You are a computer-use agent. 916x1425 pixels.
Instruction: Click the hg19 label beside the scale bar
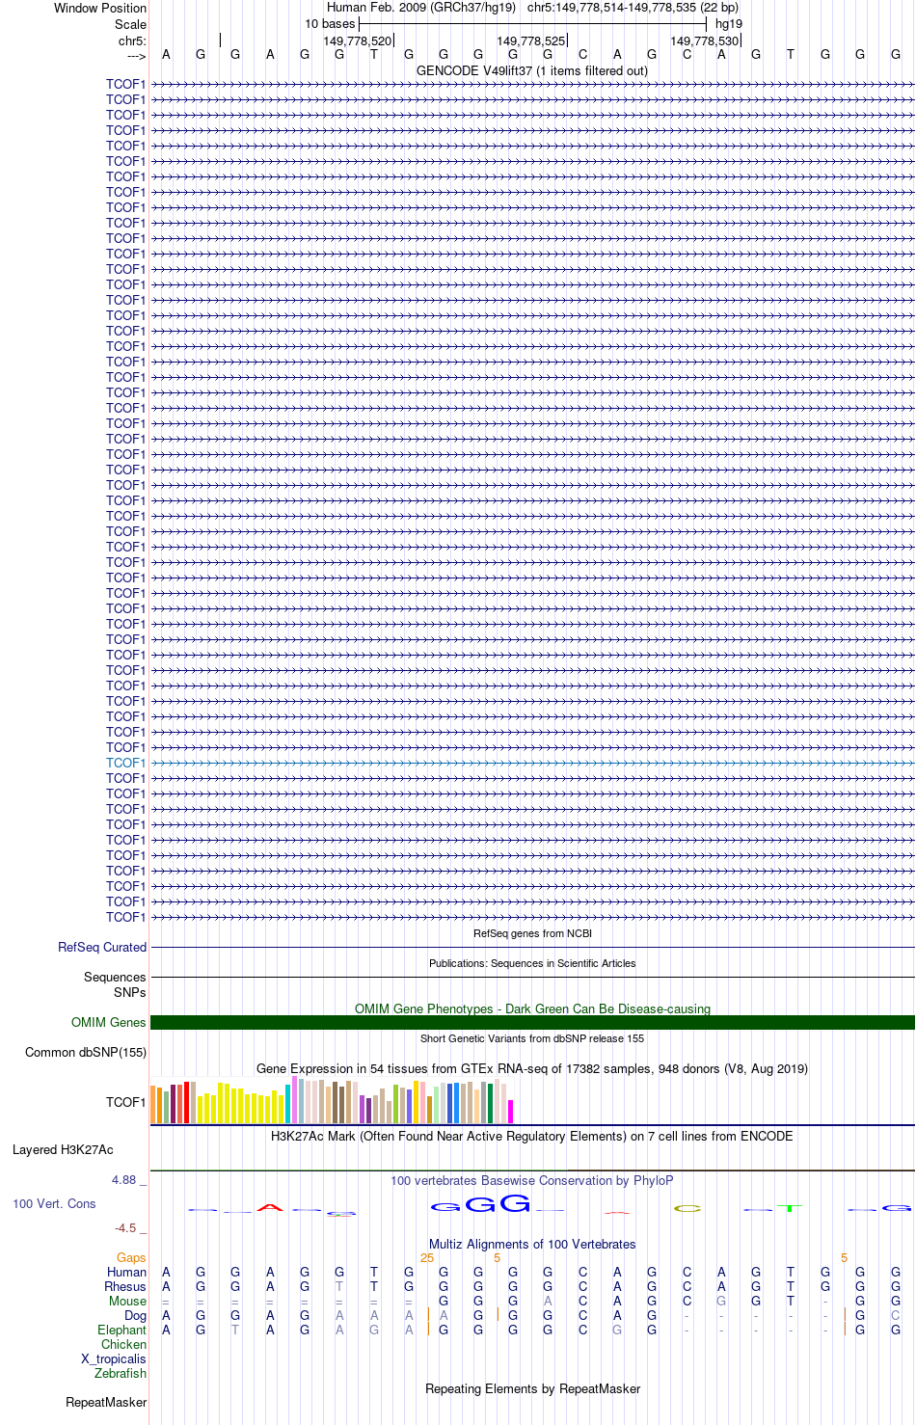(x=729, y=24)
